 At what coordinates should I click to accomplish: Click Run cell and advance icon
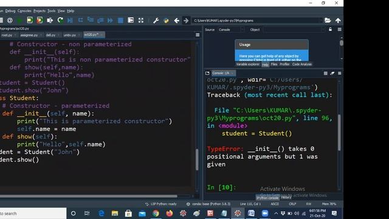[40, 20]
